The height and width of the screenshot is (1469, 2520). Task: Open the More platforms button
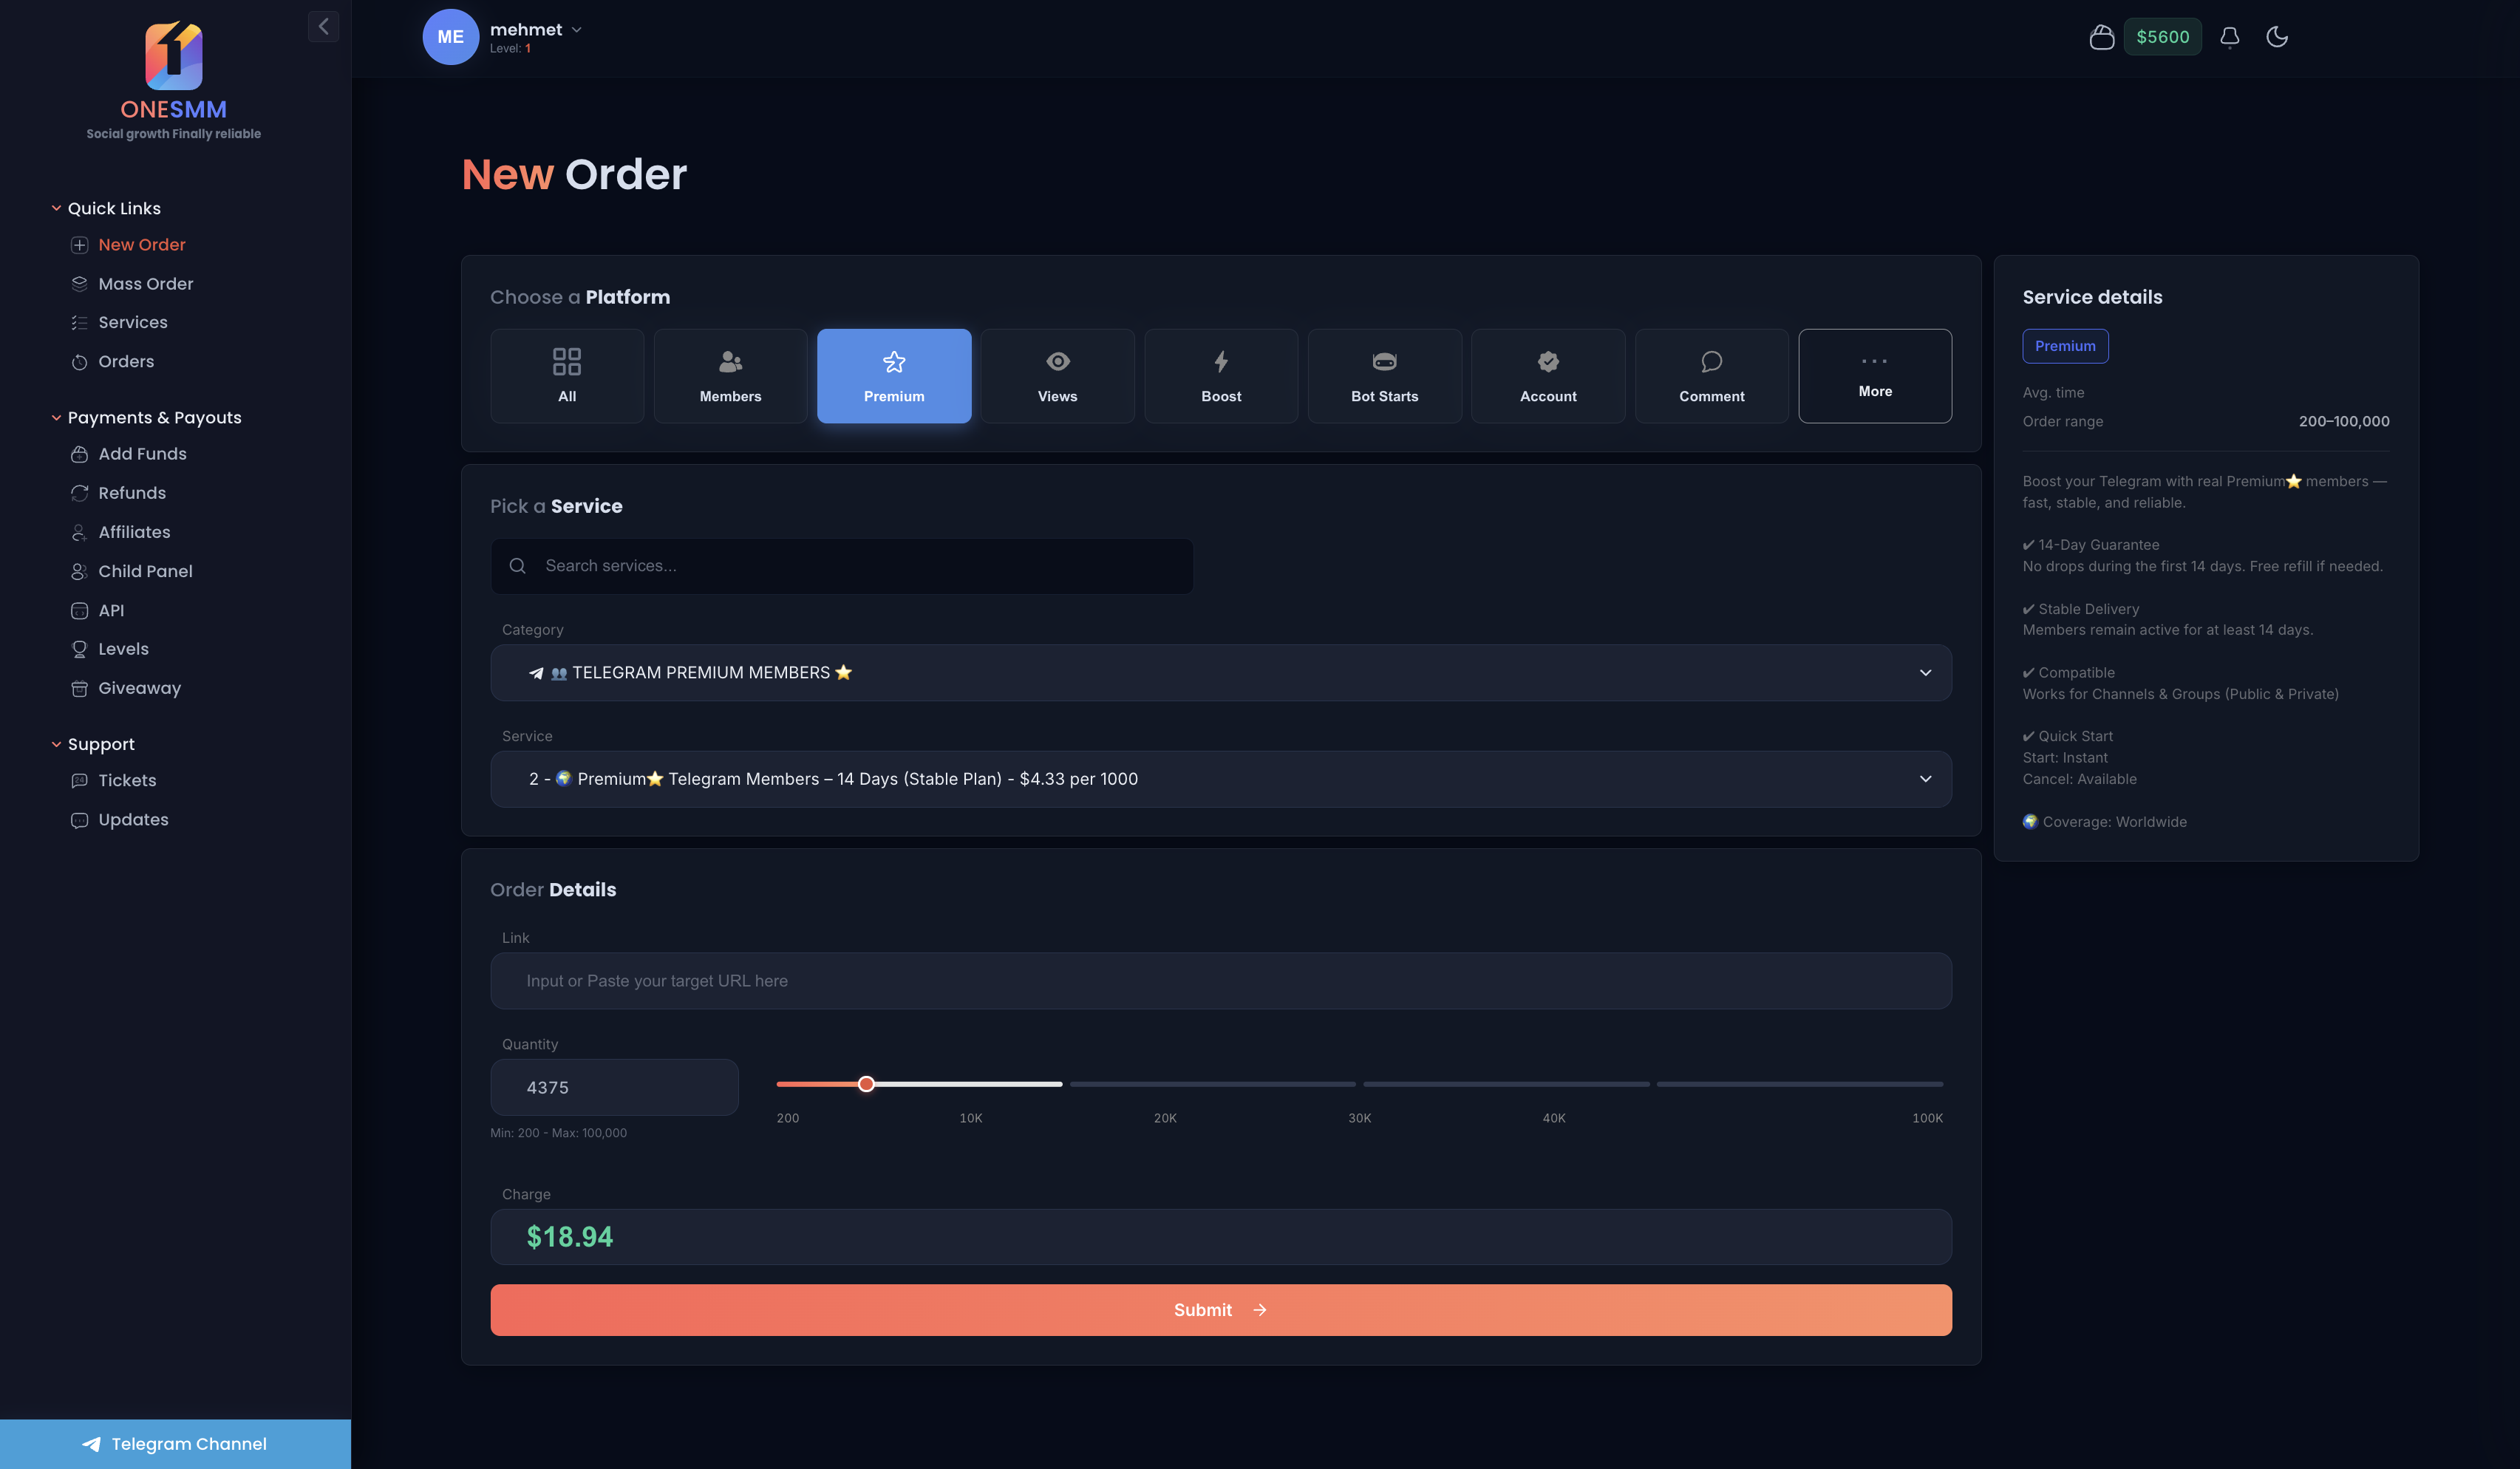(1875, 376)
